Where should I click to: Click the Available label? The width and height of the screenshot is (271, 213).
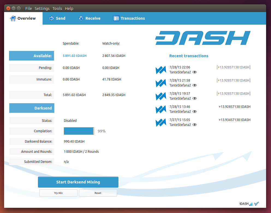31,56
